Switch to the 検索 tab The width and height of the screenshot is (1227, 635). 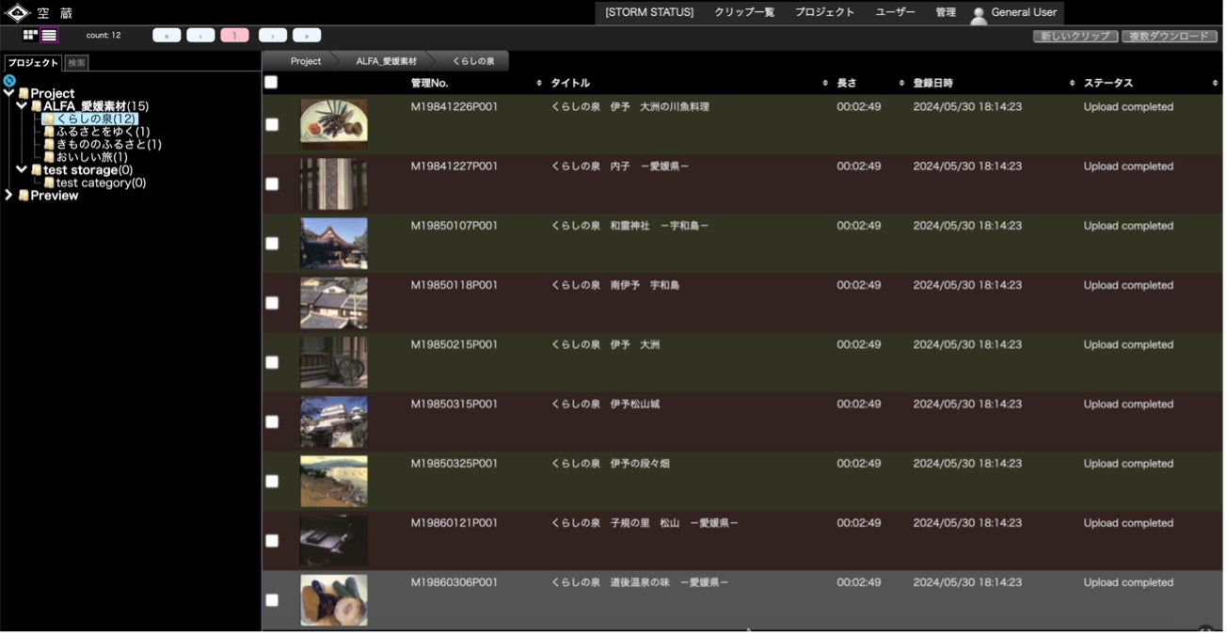(x=76, y=63)
